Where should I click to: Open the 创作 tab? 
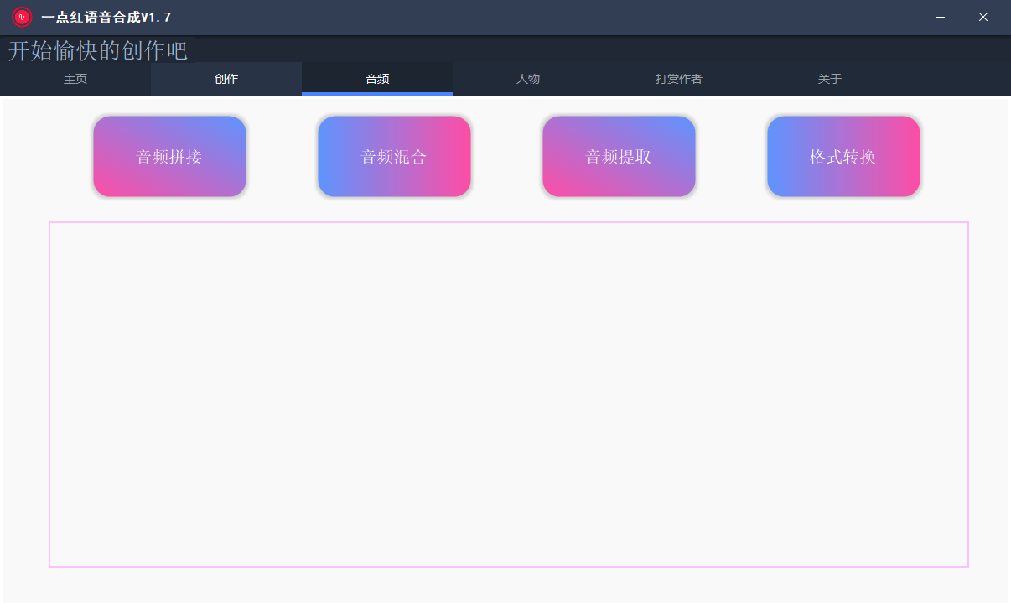(226, 79)
